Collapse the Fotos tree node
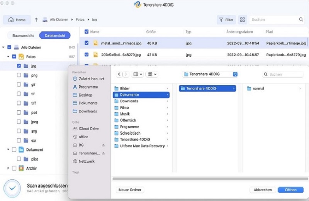Image resolution: width=309 pixels, height=201 pixels. click(8, 57)
